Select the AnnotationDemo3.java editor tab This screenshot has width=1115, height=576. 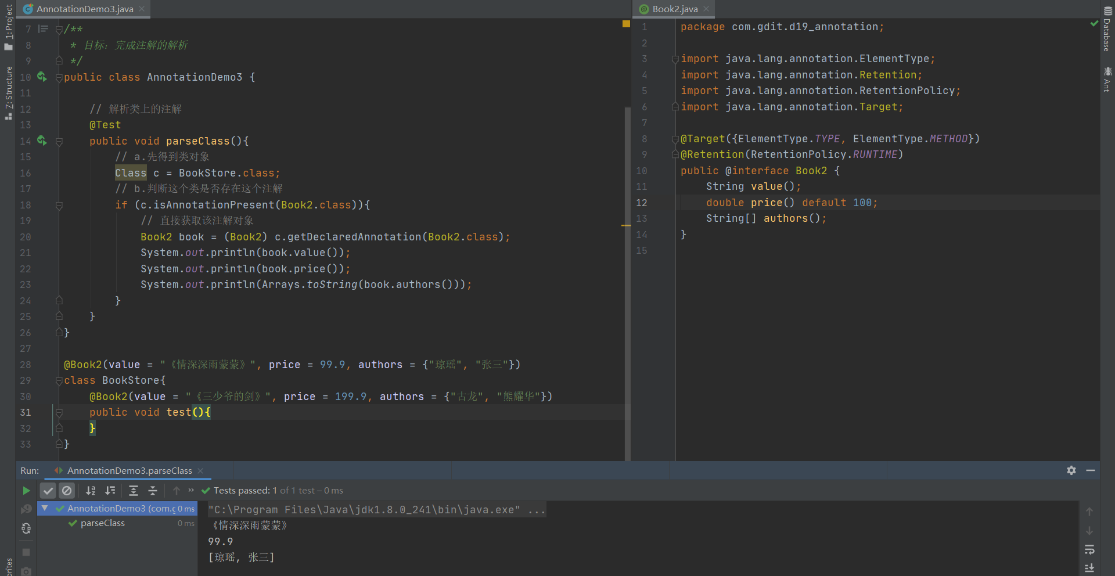click(x=84, y=9)
